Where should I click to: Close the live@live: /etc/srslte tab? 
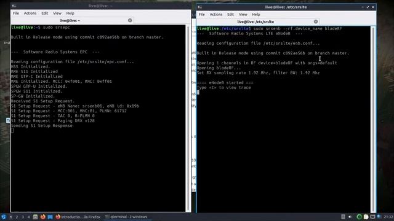(x=316, y=22)
